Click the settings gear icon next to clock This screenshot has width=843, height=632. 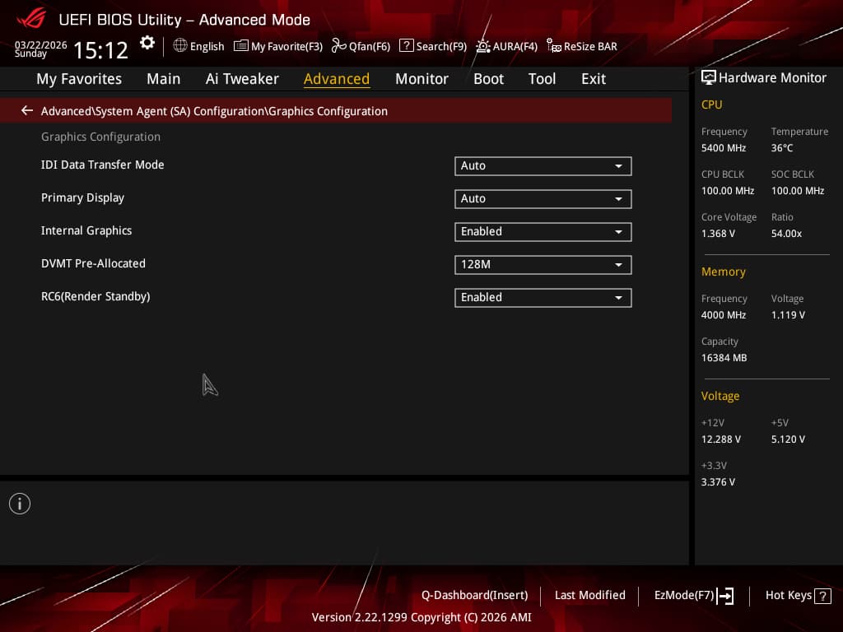(147, 43)
